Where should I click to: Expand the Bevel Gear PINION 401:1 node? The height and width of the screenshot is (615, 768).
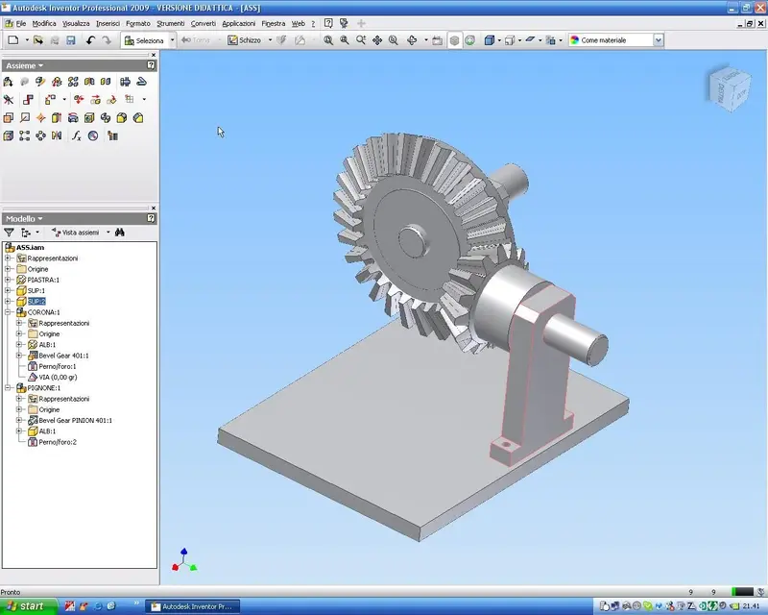click(x=19, y=420)
